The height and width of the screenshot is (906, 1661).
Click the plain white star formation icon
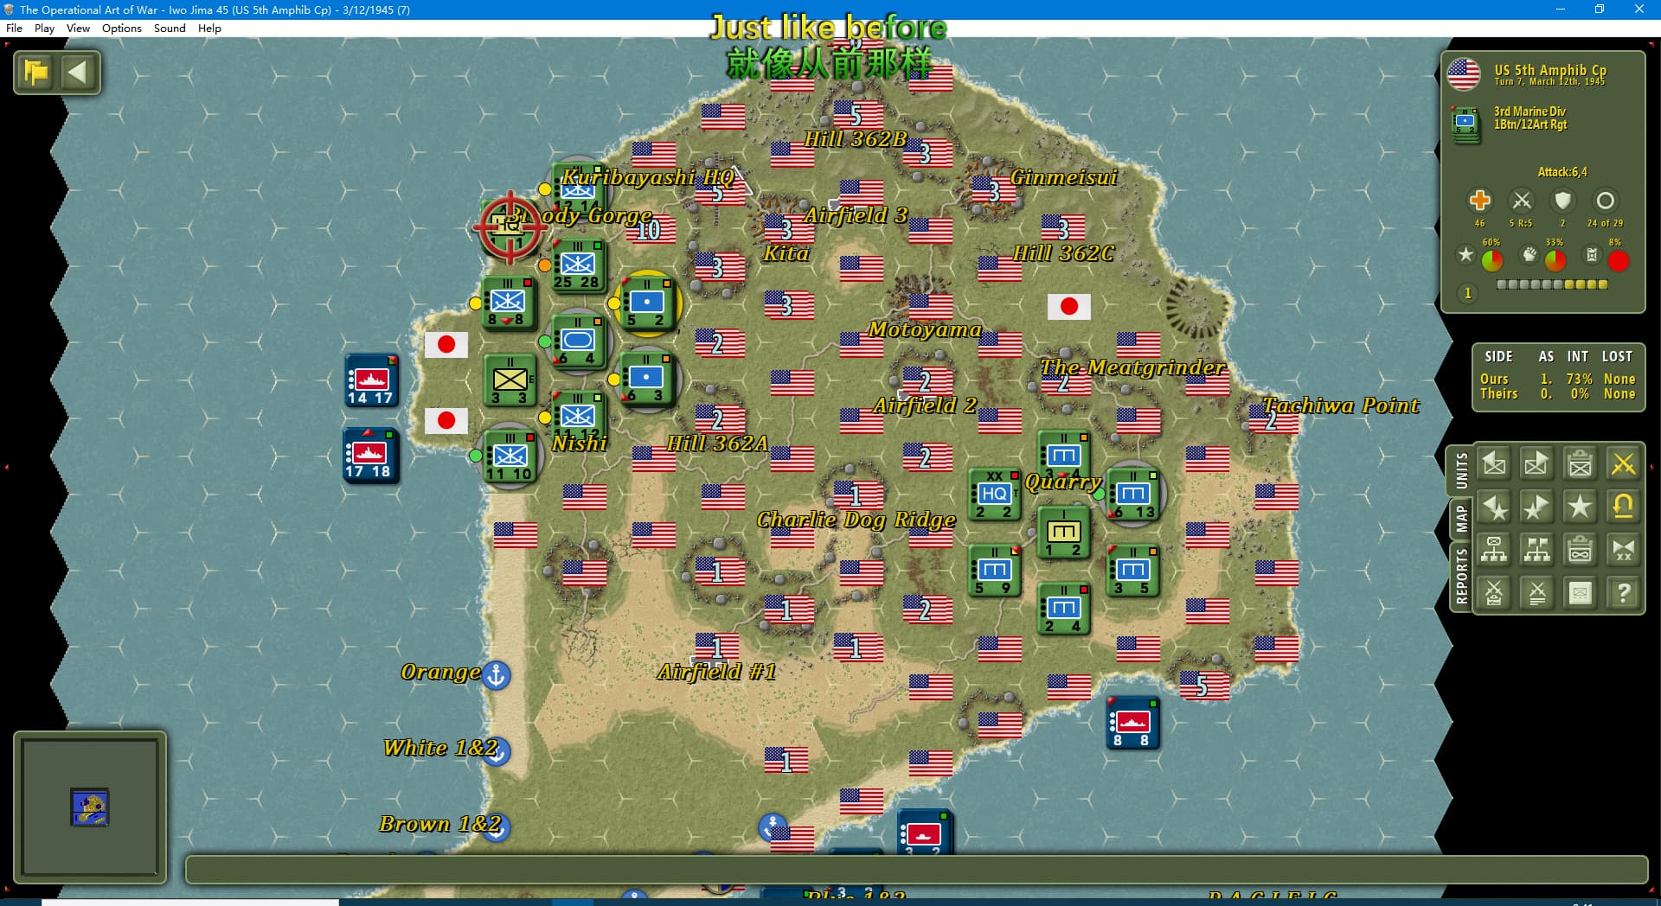tap(1580, 507)
